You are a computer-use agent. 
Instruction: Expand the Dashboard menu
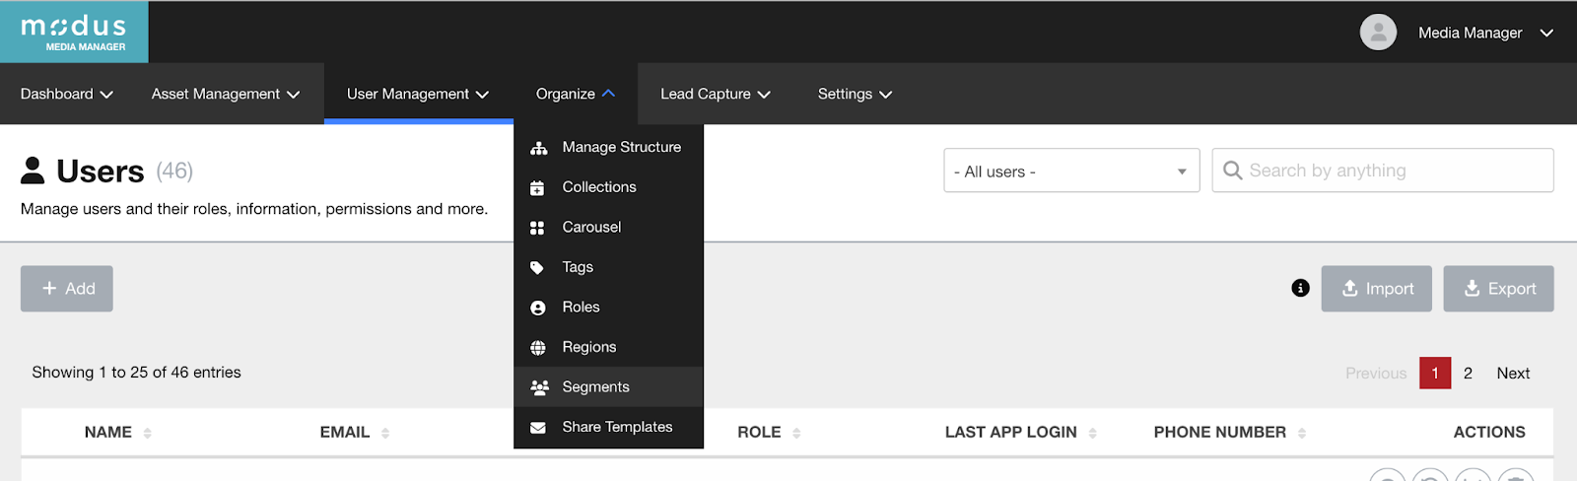tap(66, 94)
